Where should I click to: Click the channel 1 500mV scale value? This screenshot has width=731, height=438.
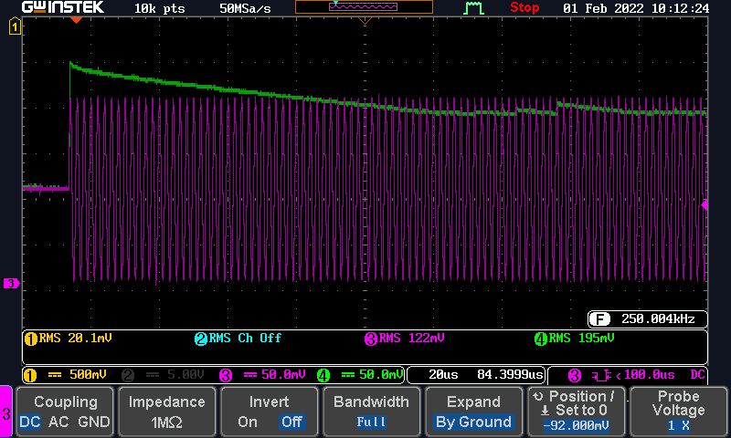[88, 375]
